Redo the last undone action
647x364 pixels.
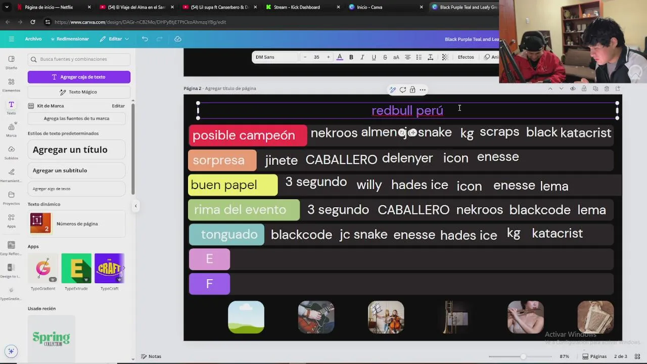[160, 39]
